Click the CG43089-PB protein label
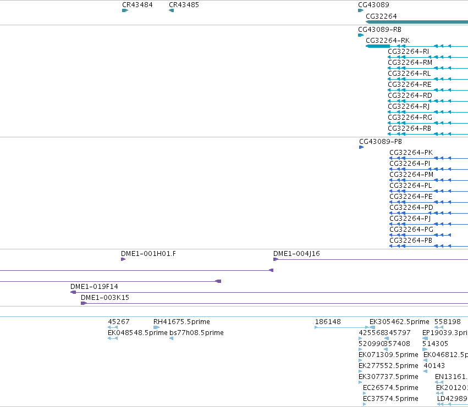This screenshot has width=468, height=407. point(381,142)
